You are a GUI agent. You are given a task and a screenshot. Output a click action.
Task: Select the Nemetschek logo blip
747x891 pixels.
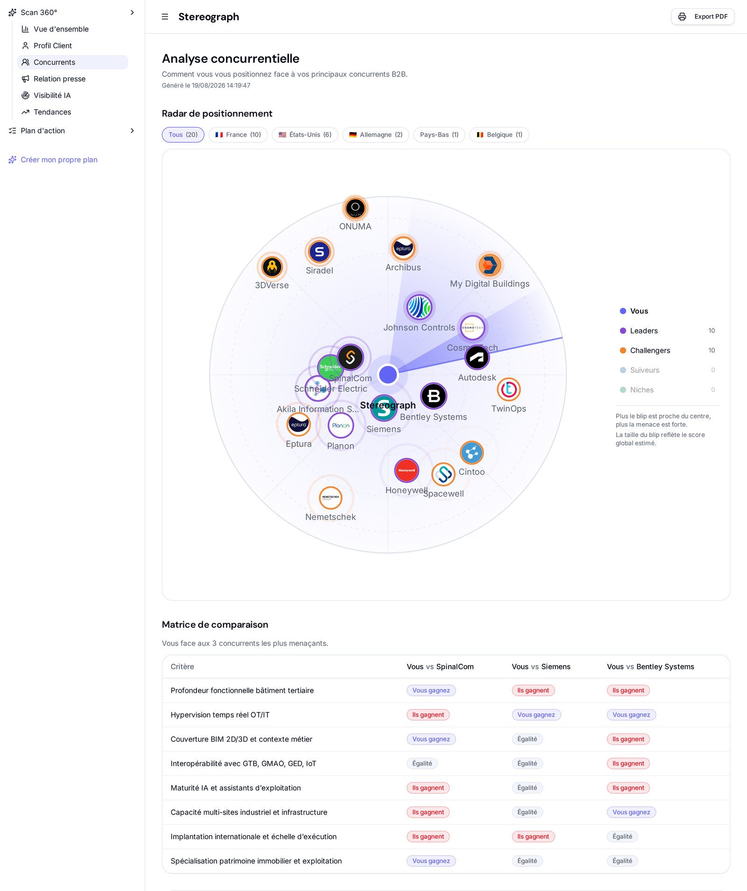pos(331,498)
